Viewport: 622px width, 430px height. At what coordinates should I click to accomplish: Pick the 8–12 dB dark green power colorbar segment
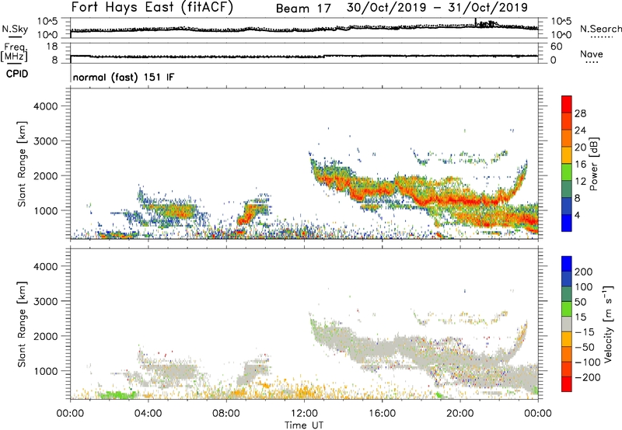(x=567, y=189)
